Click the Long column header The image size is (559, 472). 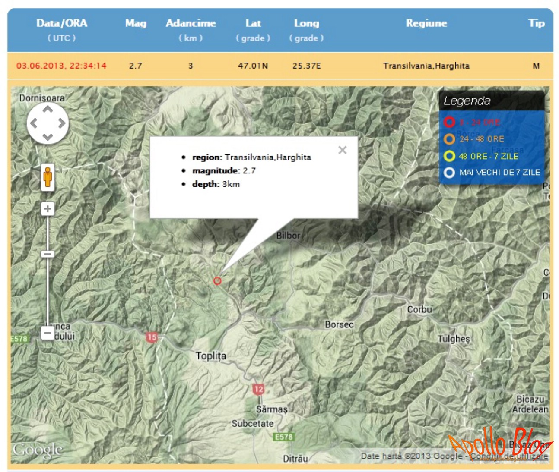[x=307, y=23]
